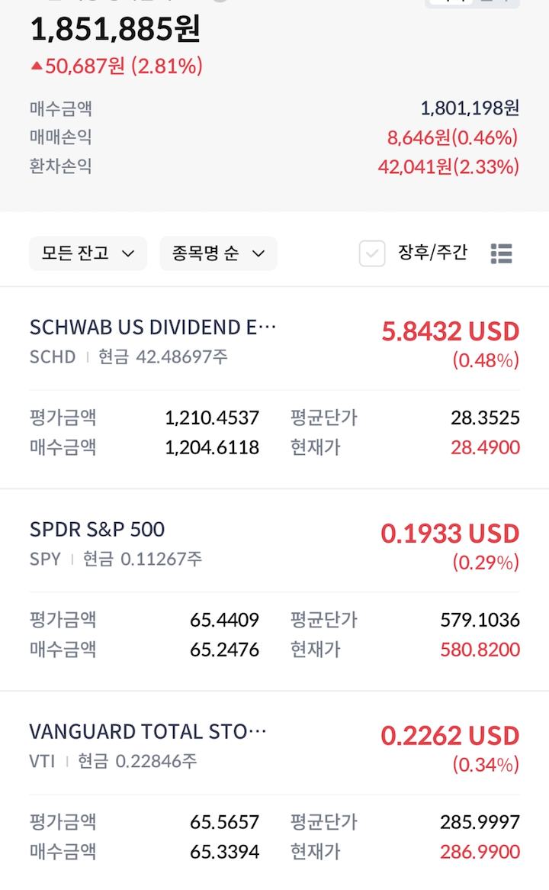Image resolution: width=549 pixels, height=890 pixels.
Task: Click SCHD 현재가 28.4900
Action: (x=485, y=447)
